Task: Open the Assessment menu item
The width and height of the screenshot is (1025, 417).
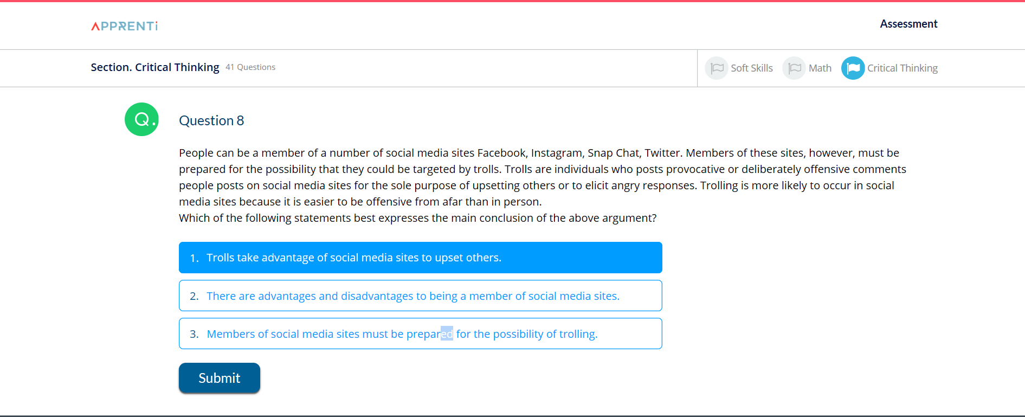Action: pos(908,24)
